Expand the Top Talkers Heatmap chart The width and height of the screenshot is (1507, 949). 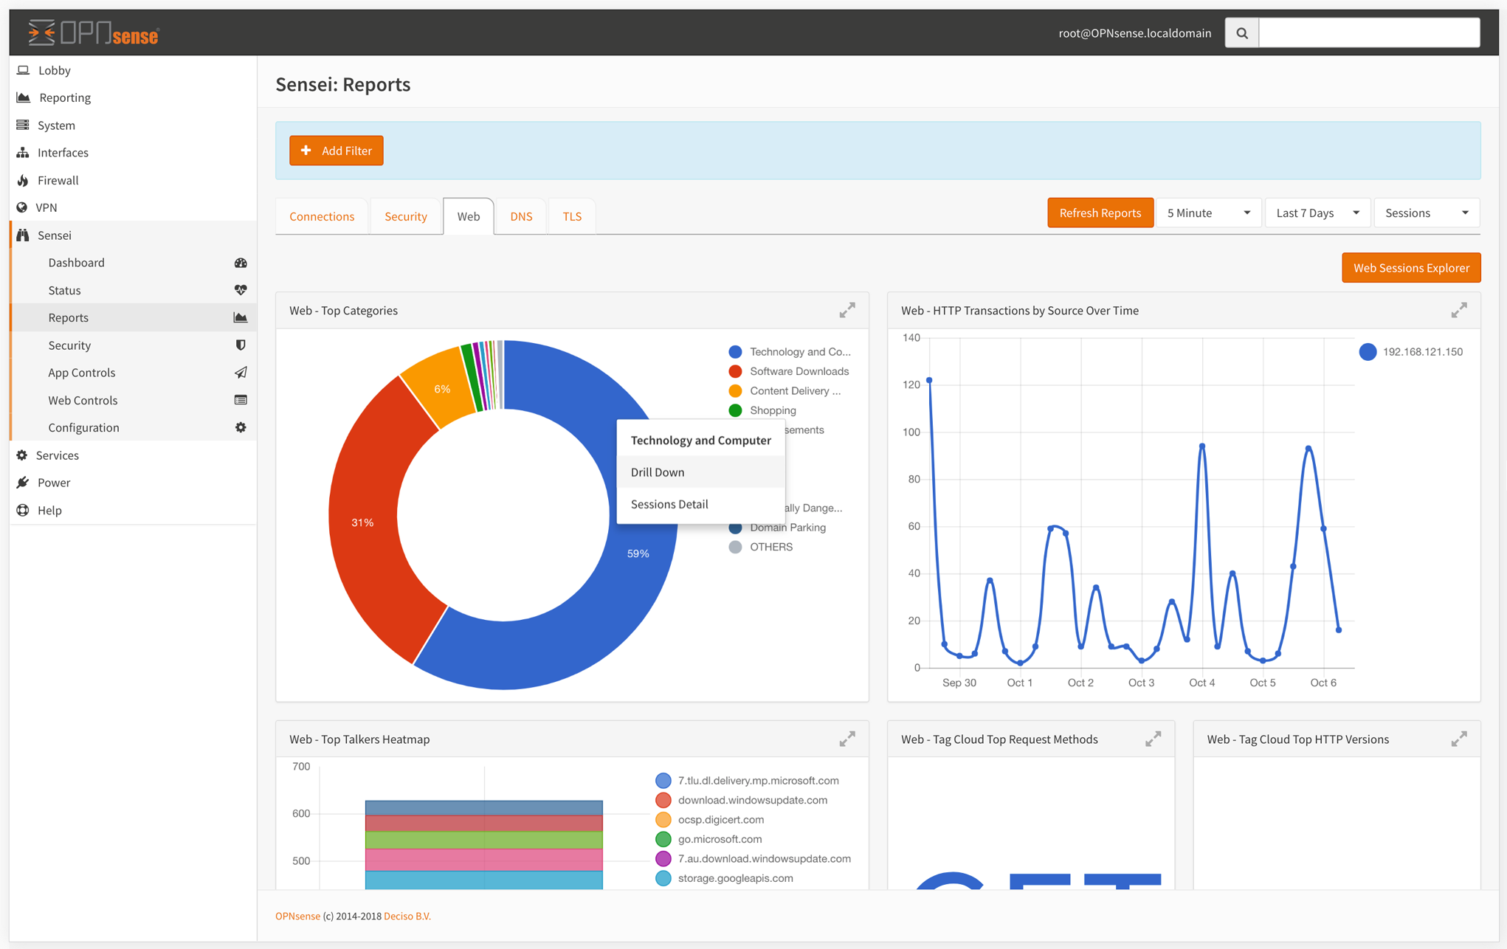click(847, 739)
